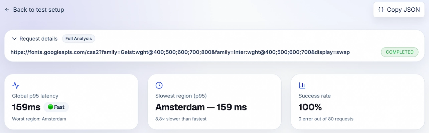Click the Fast rating badge label
Screen dimensions: 429x133
coord(59,107)
